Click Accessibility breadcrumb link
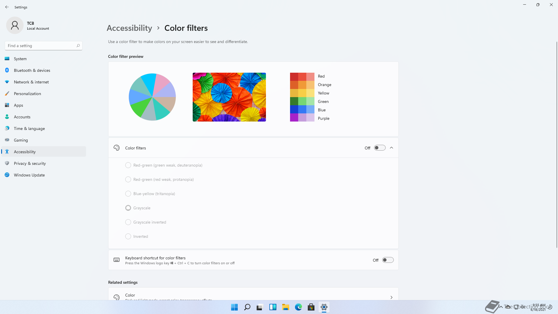The image size is (558, 314). click(x=129, y=28)
